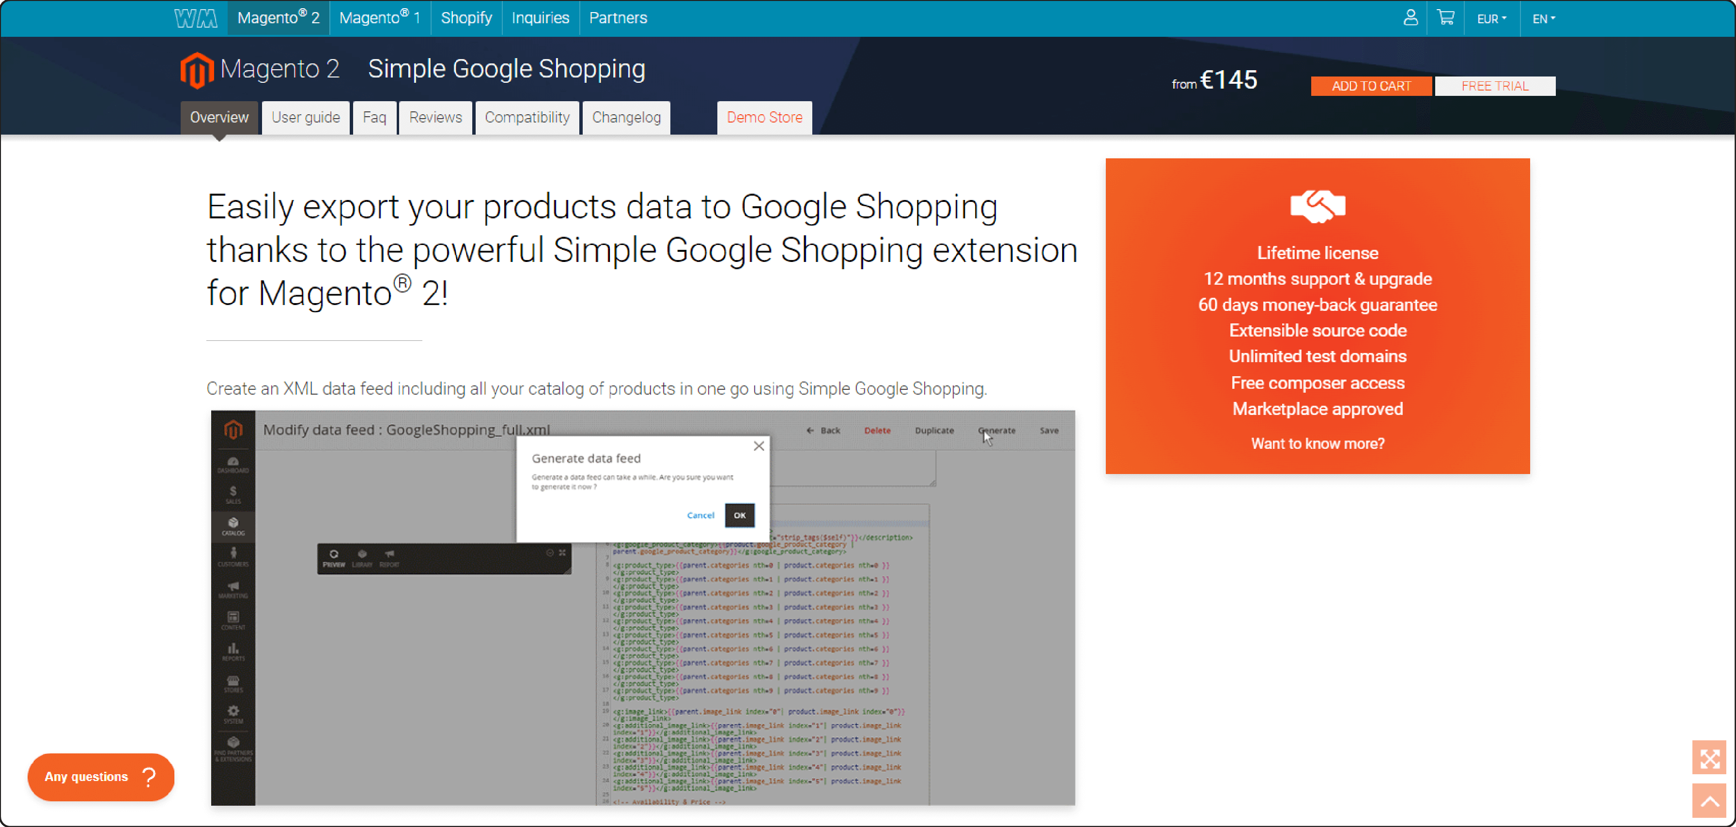Click Any questions chat button

(x=101, y=777)
